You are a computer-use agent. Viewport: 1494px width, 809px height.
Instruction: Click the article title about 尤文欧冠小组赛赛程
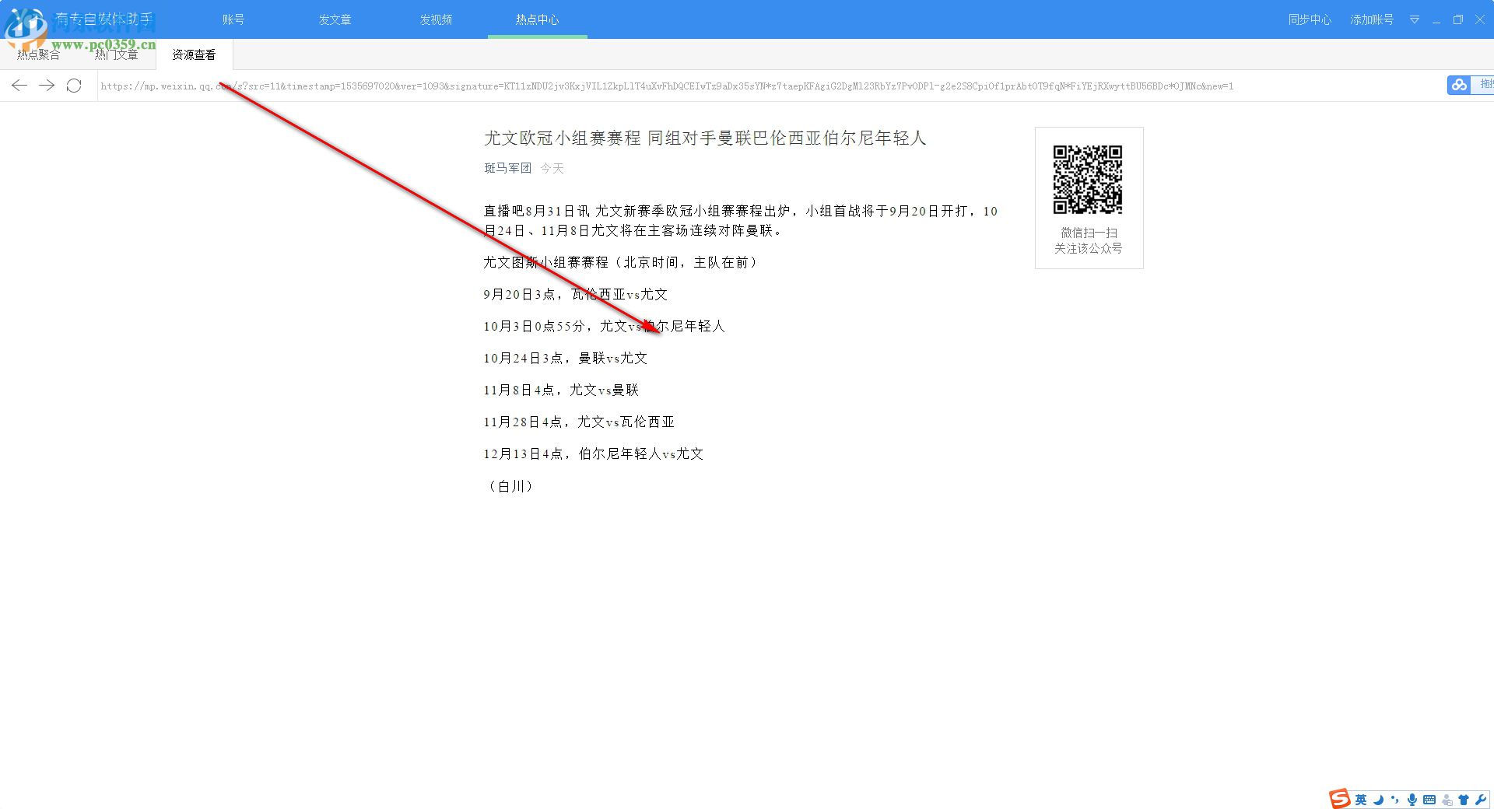click(x=705, y=138)
